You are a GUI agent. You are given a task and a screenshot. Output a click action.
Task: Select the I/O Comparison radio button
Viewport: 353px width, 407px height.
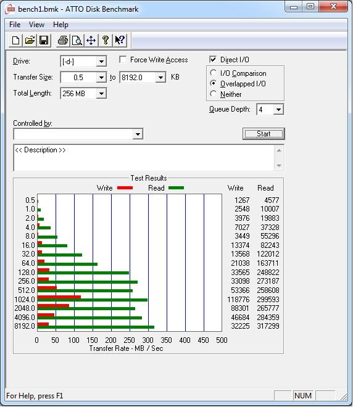pos(213,73)
